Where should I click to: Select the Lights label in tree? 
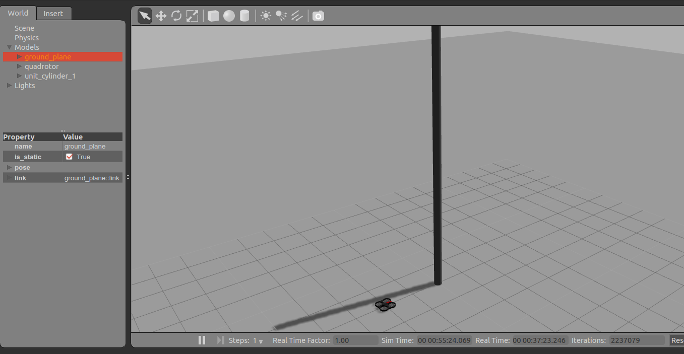tap(25, 86)
